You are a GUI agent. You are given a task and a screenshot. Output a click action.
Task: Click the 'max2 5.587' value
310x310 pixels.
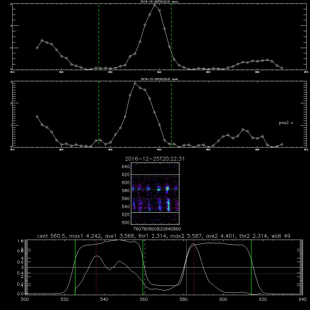point(186,236)
